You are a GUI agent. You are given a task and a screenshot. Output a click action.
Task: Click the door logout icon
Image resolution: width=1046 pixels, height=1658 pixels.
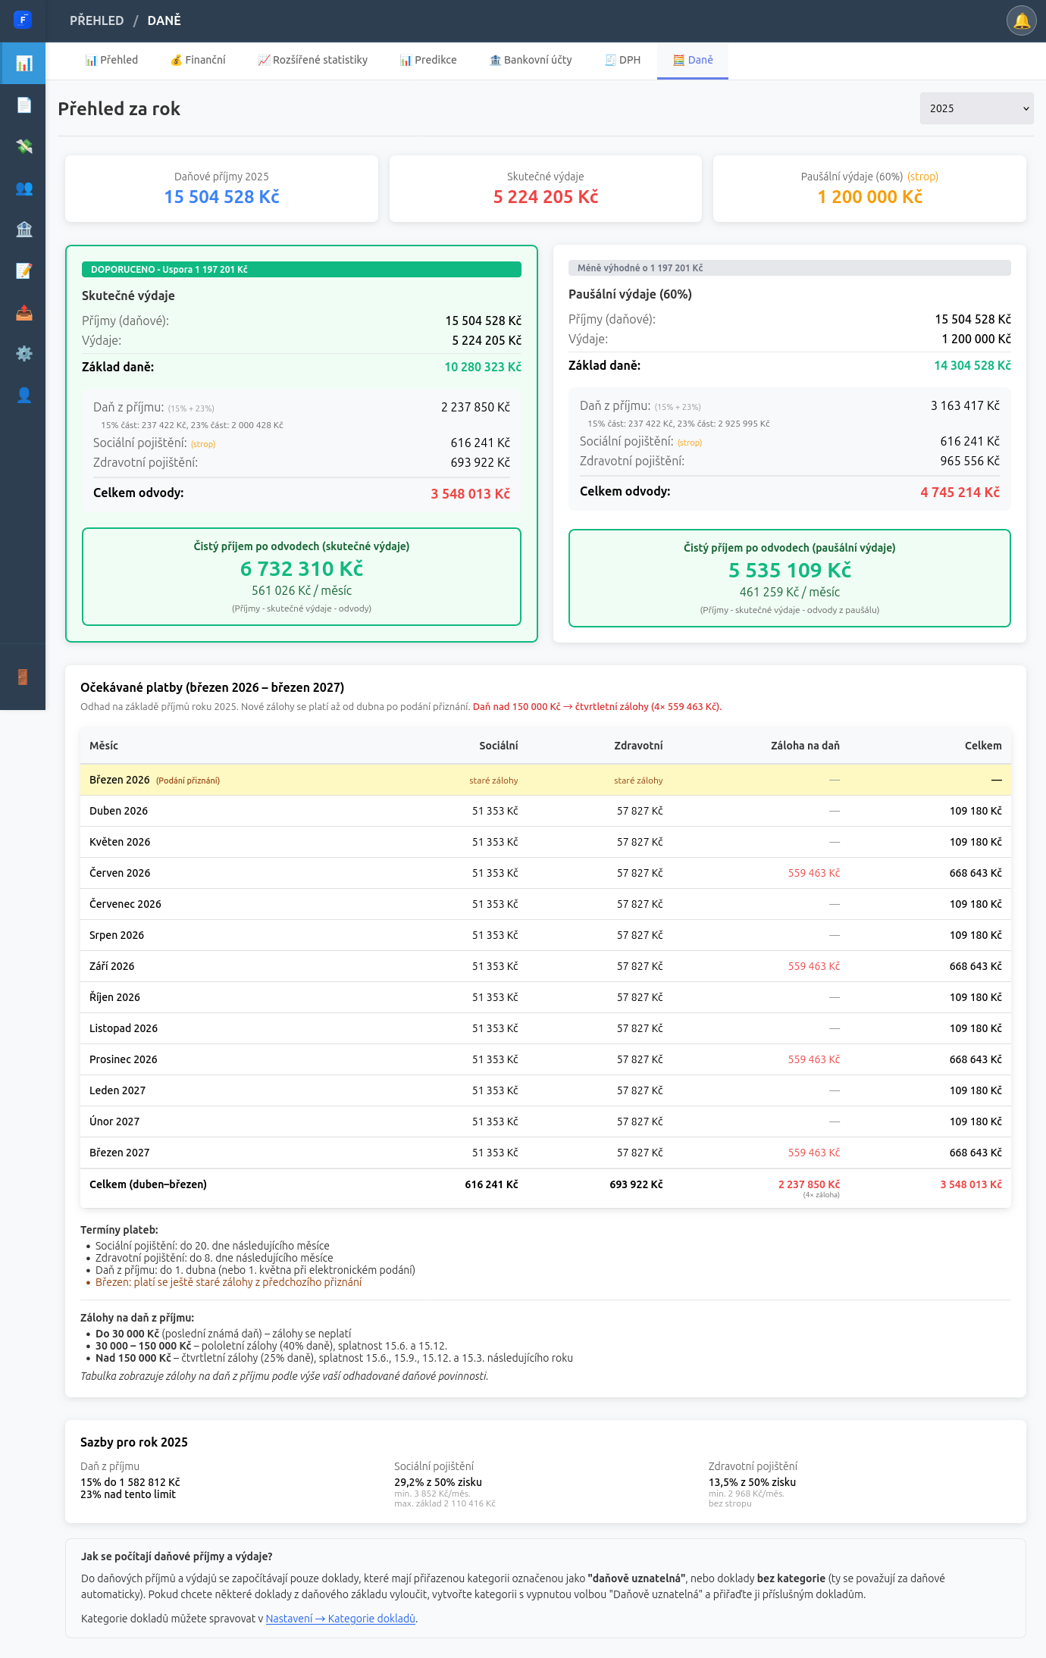[23, 677]
